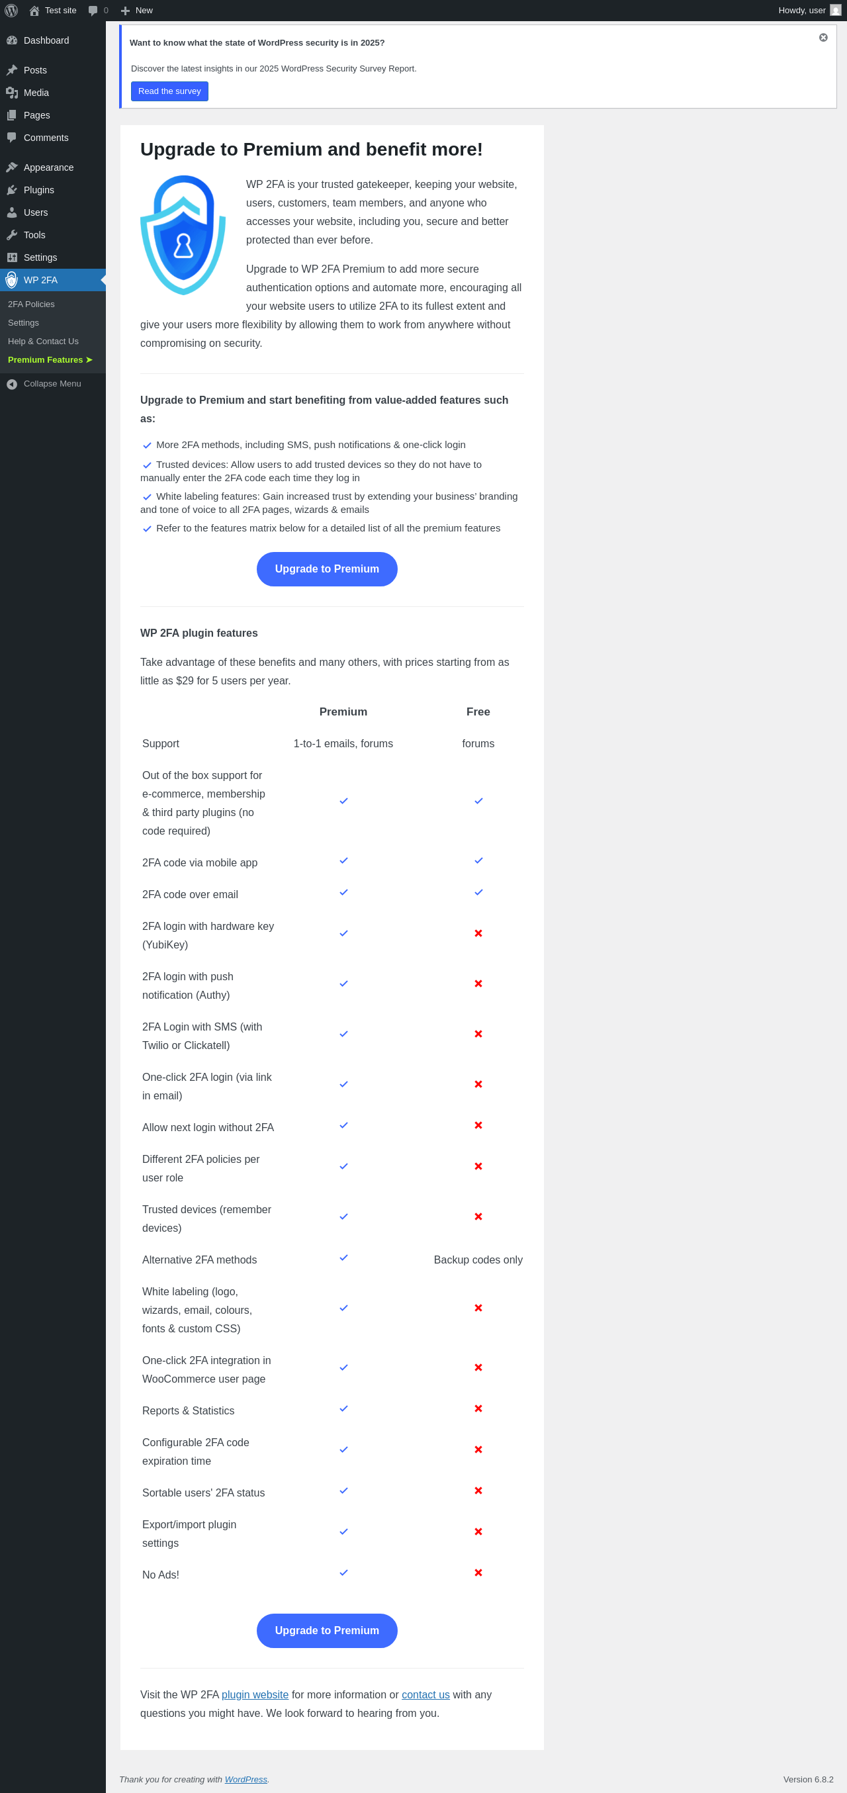847x1793 pixels.
Task: Click the top Upgrade to Premium button
Action: pyautogui.click(x=326, y=569)
